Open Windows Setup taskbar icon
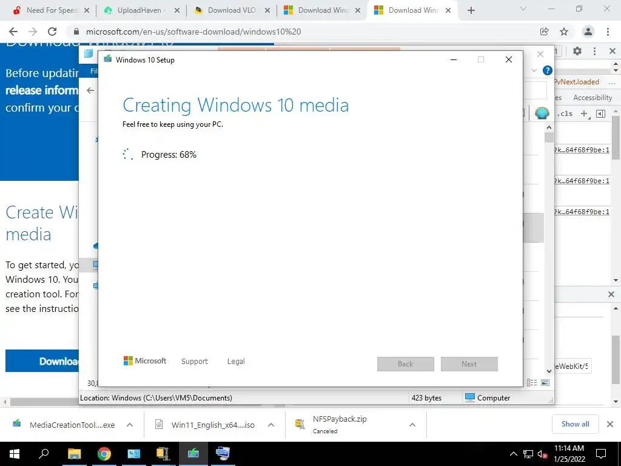621x466 pixels. pos(193,454)
